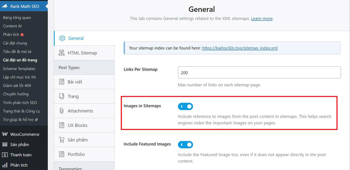Open the Trang post type tab
The image size is (350, 170).
pyautogui.click(x=84, y=96)
